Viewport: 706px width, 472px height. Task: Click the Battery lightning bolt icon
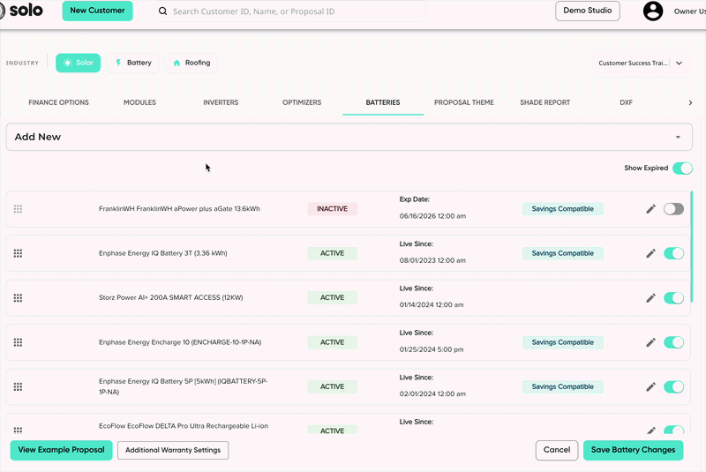click(x=118, y=63)
